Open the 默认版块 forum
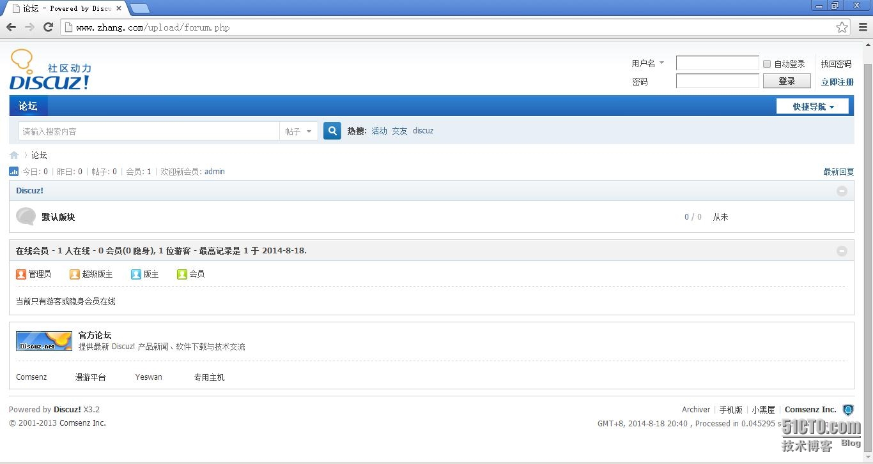Image resolution: width=873 pixels, height=464 pixels. [58, 217]
